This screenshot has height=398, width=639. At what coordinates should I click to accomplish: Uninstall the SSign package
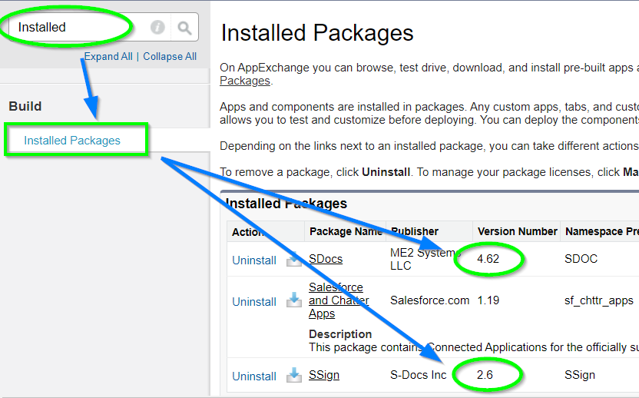[x=254, y=376]
